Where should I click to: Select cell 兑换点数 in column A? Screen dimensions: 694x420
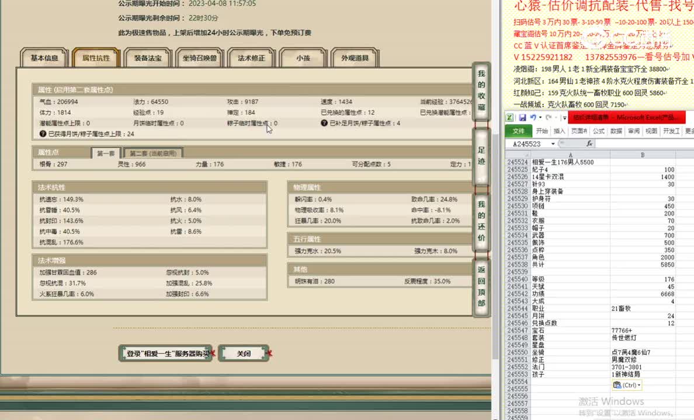[x=570, y=323]
